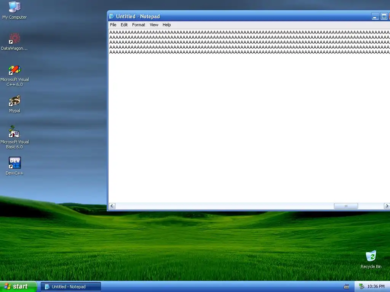Open the Format menu in Notepad

pyautogui.click(x=139, y=25)
